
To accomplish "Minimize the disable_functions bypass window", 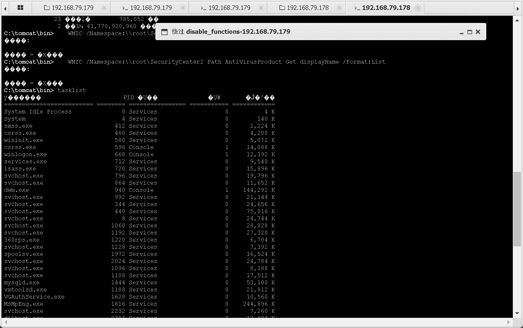I will click(461, 32).
